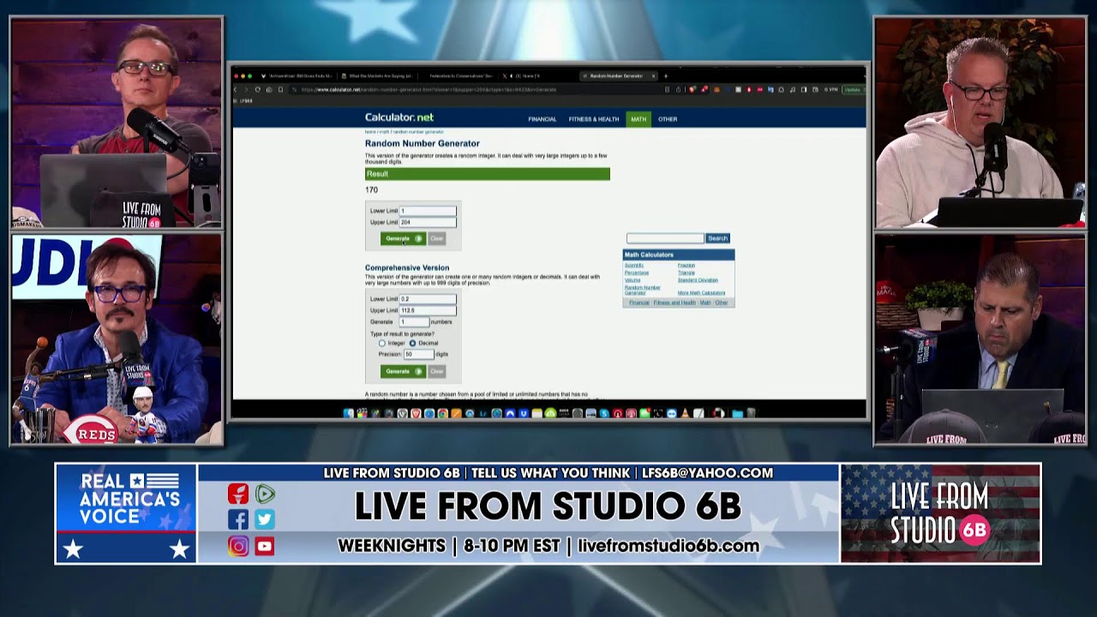This screenshot has width=1097, height=617.
Task: Open the FINANCIAL menu on Calculator.net
Action: click(x=543, y=119)
